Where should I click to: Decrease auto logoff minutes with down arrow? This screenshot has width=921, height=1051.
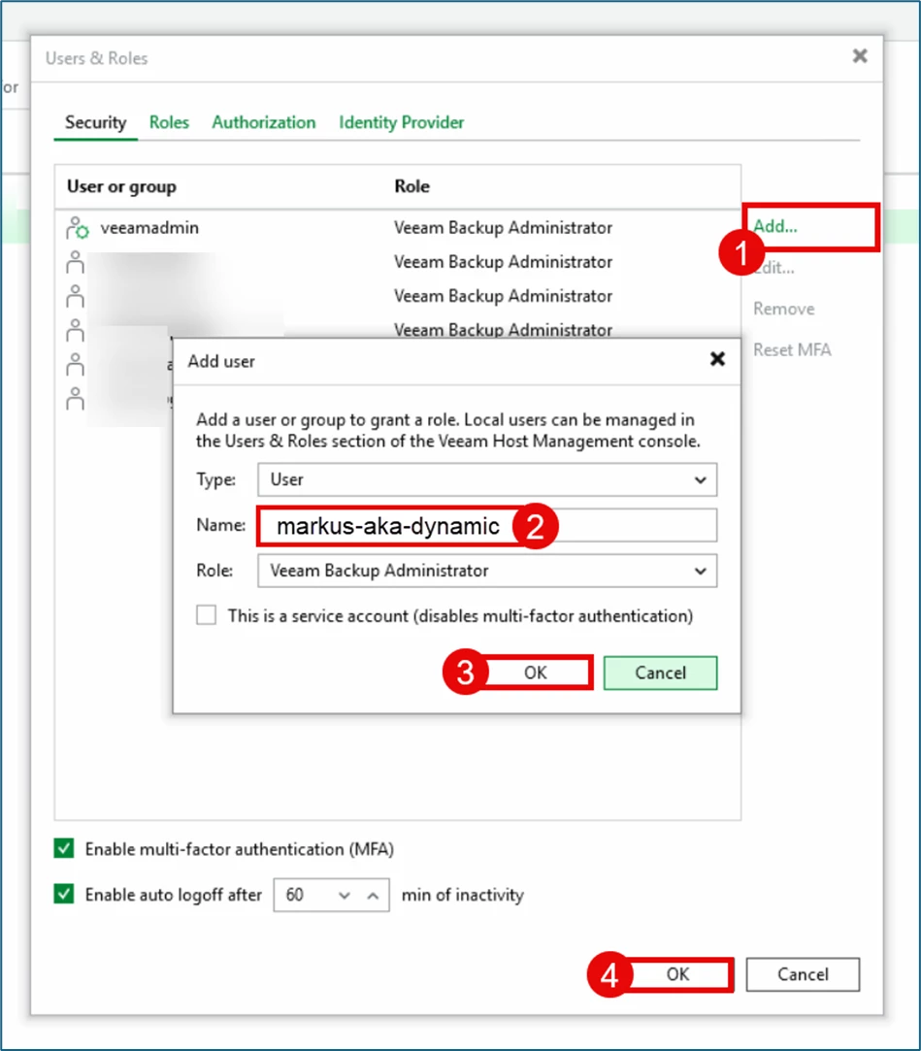point(345,896)
